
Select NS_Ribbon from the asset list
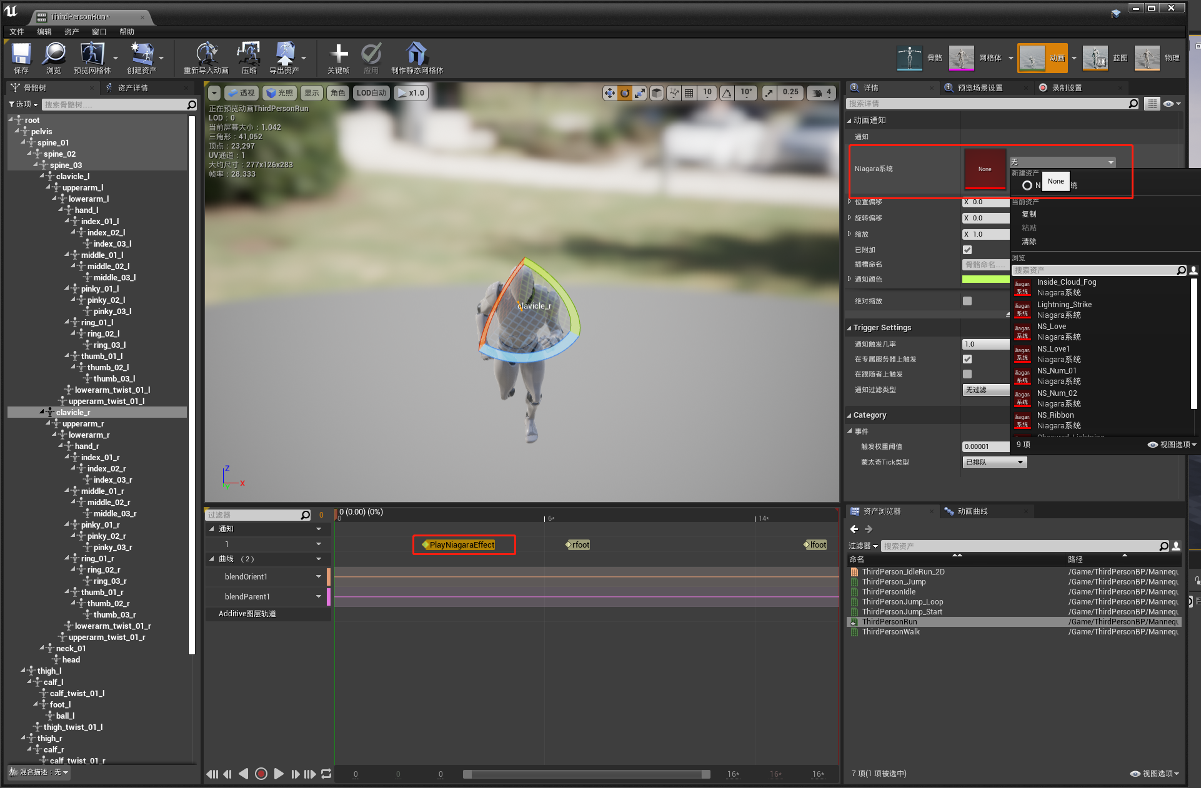(x=1056, y=415)
